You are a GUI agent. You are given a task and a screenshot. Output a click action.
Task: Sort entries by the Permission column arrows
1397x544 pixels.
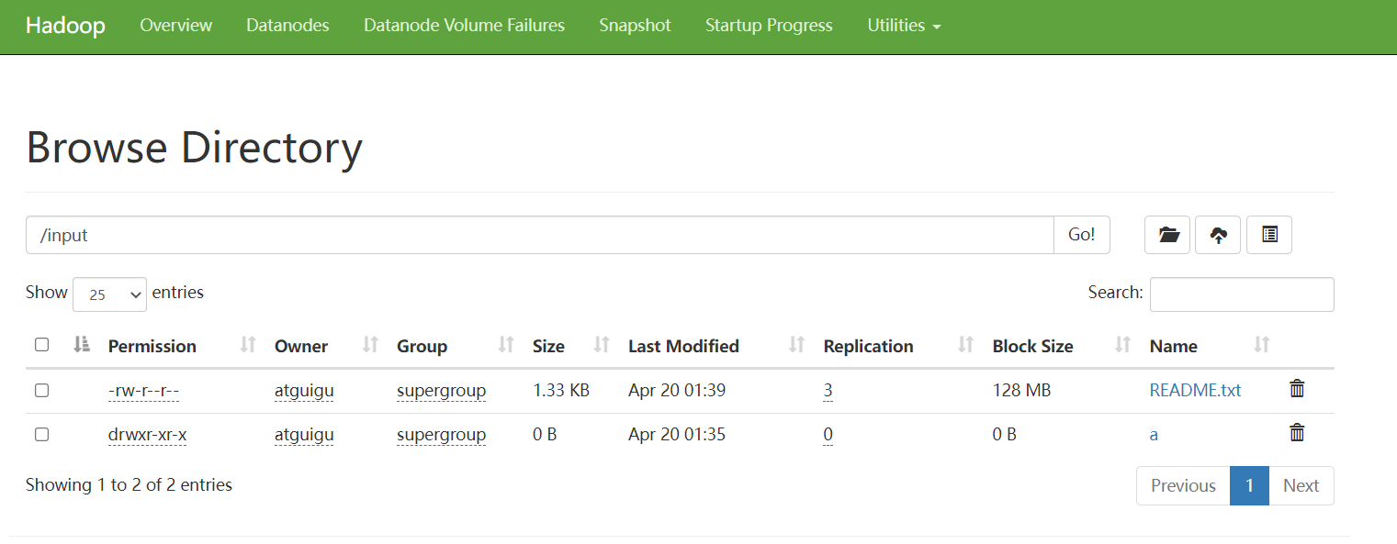coord(247,345)
